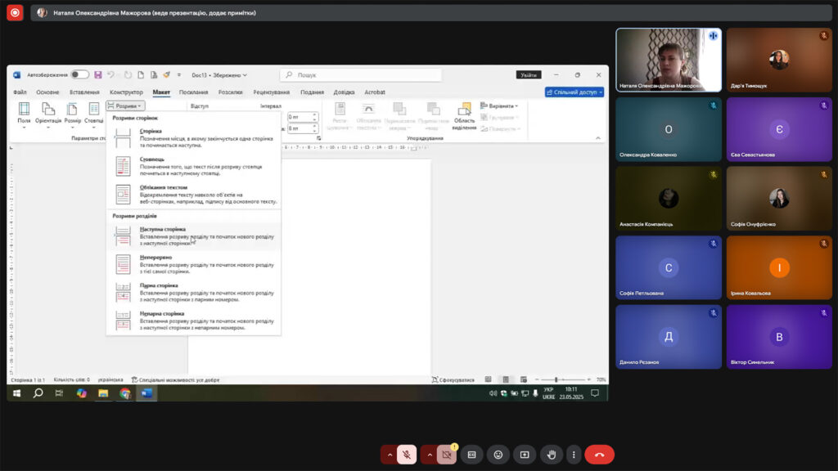The width and height of the screenshot is (838, 471).
Task: Switch to the Вставлення tab
Action: pos(84,92)
